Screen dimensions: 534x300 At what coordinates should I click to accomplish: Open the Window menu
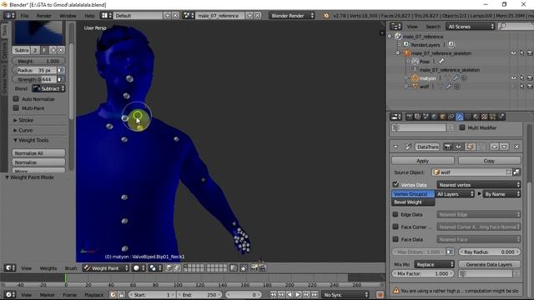68,16
